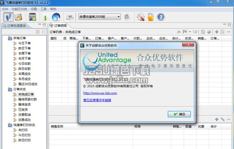Select 等待买家付款 in the tree
Image resolution: width=234 pixels, height=149 pixels.
(x=25, y=99)
